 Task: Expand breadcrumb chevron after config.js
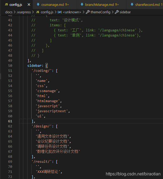pos(55,12)
